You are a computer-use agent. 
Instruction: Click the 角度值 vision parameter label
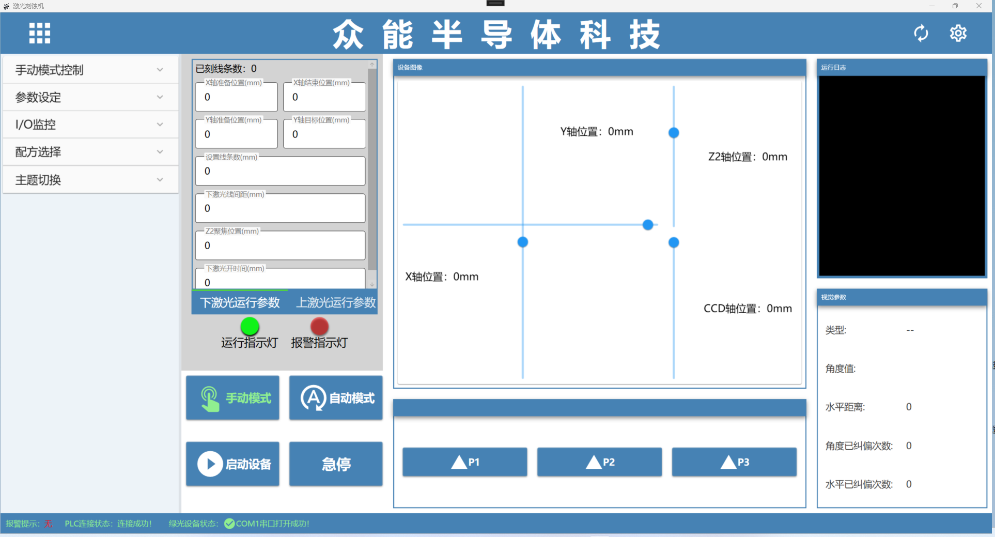click(841, 369)
